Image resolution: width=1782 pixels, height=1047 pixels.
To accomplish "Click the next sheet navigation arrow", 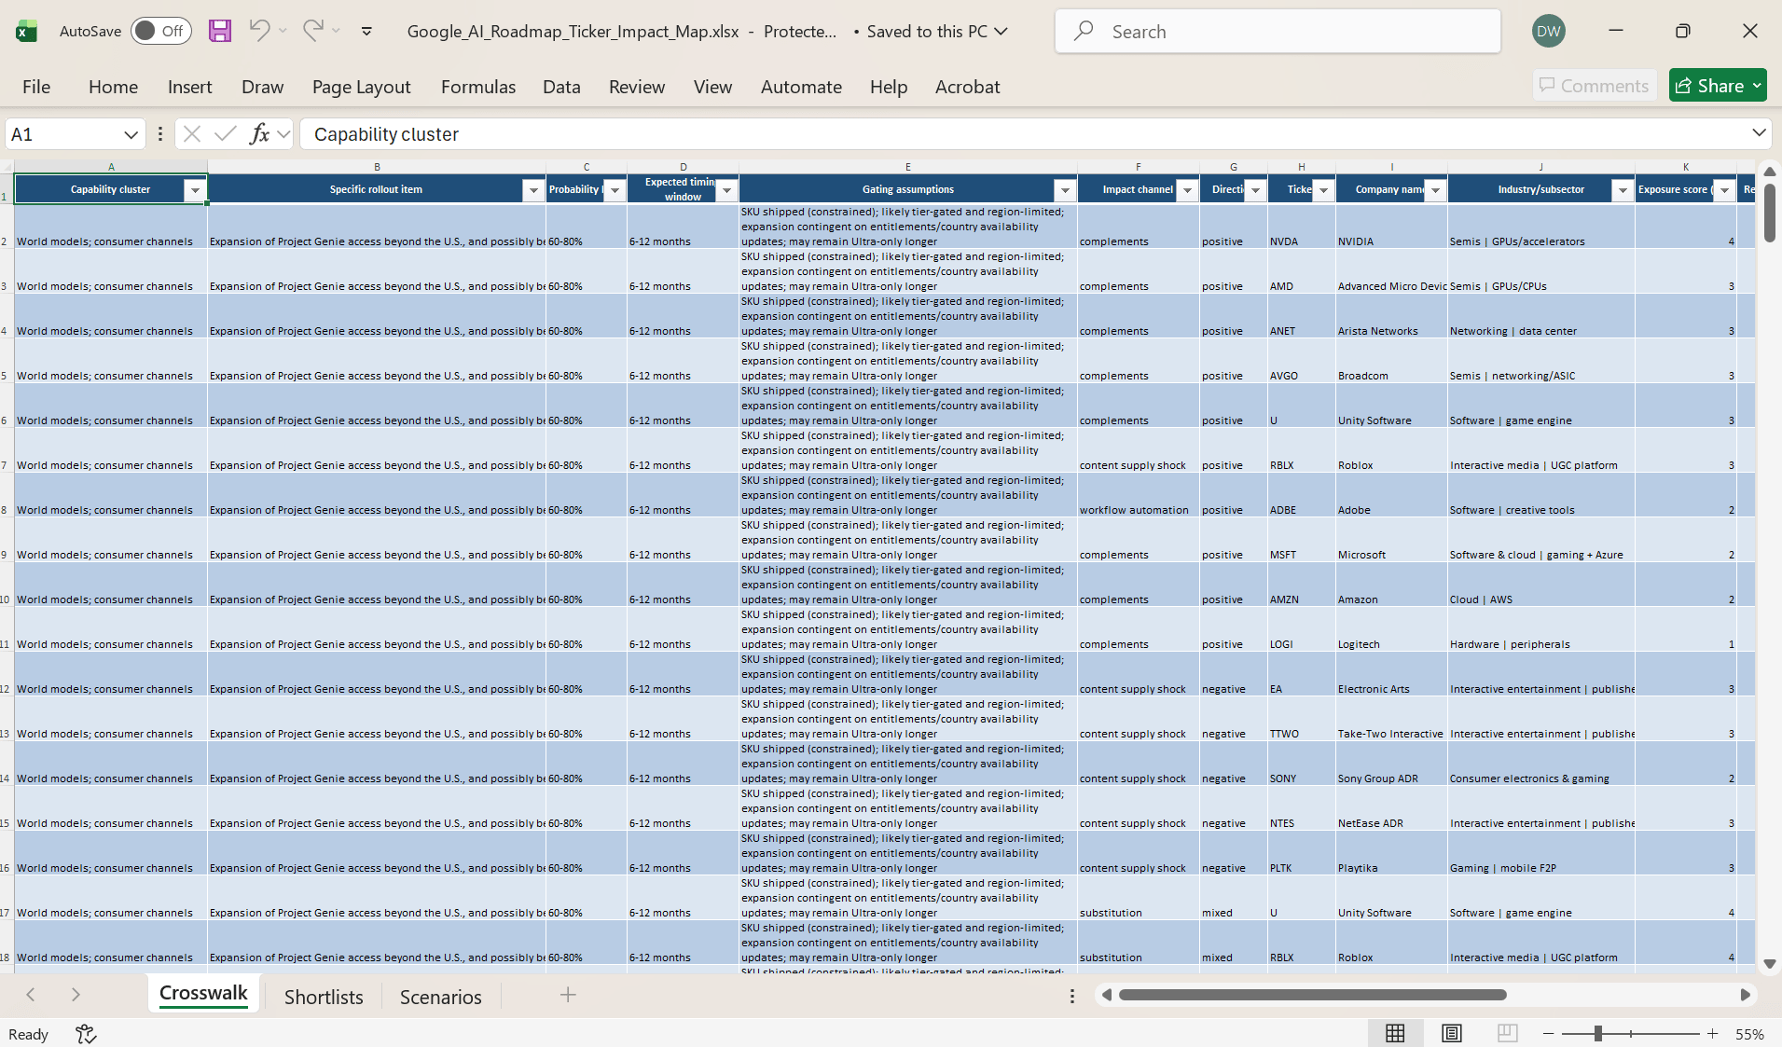I will click(76, 995).
